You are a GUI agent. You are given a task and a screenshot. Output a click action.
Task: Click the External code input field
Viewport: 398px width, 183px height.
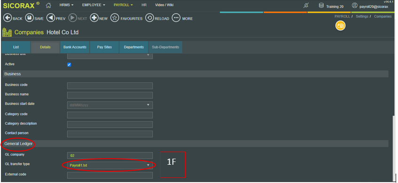click(x=110, y=175)
